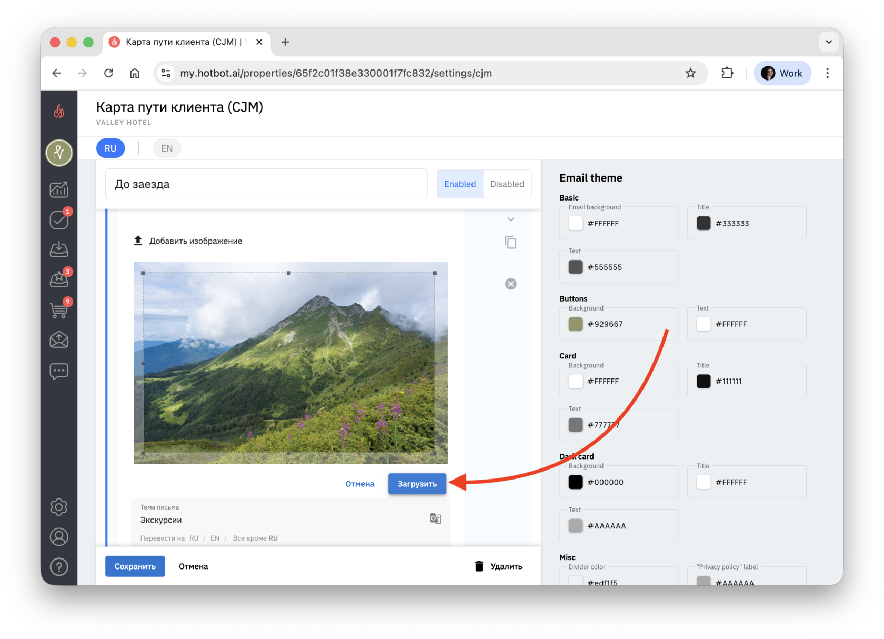This screenshot has height=639, width=884.
Task: Expand the browser tab search dropdown
Action: [x=829, y=42]
